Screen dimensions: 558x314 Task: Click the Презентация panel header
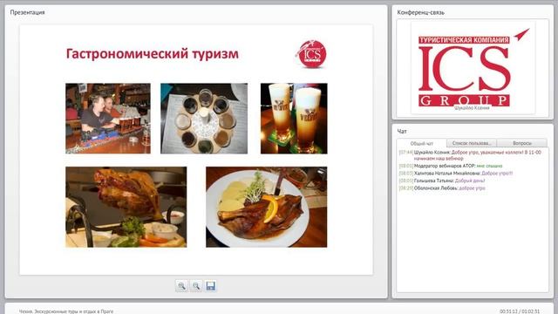(27, 12)
